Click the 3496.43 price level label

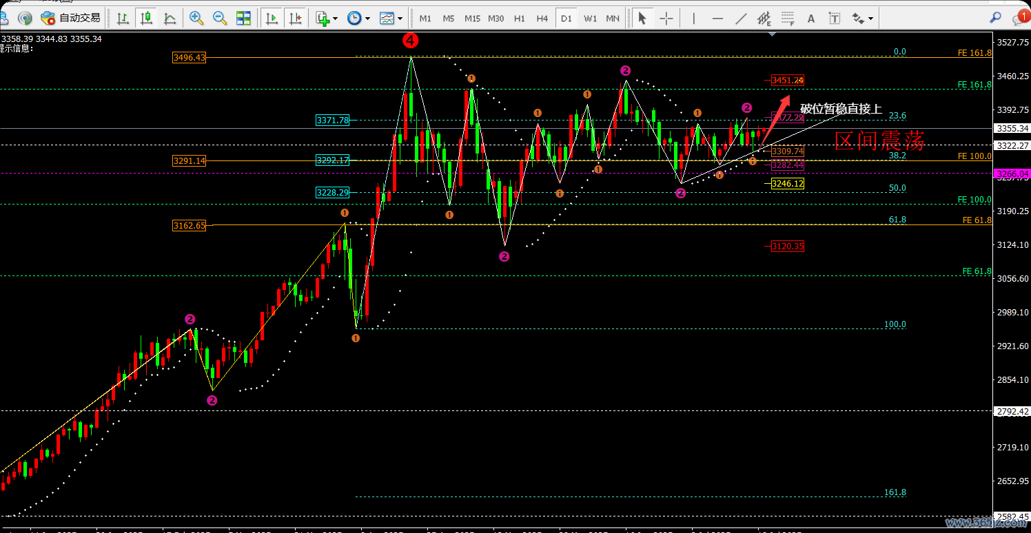(x=190, y=58)
